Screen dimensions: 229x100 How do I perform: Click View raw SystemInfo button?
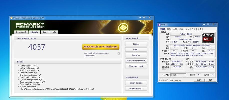coord(136,61)
